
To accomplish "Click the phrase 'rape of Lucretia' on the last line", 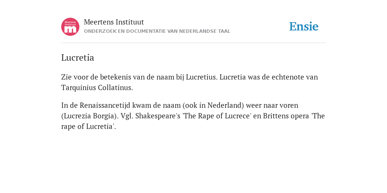I will [x=87, y=127].
